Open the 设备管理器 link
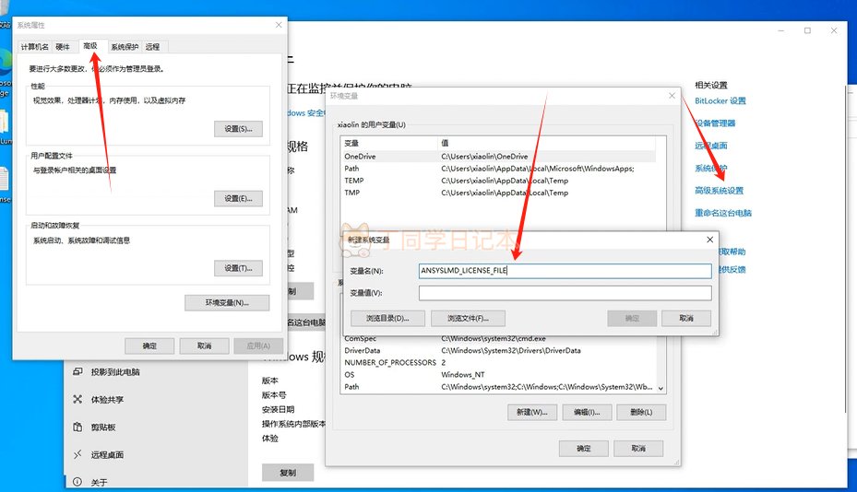Screen dimensions: 857x492 click(715, 123)
